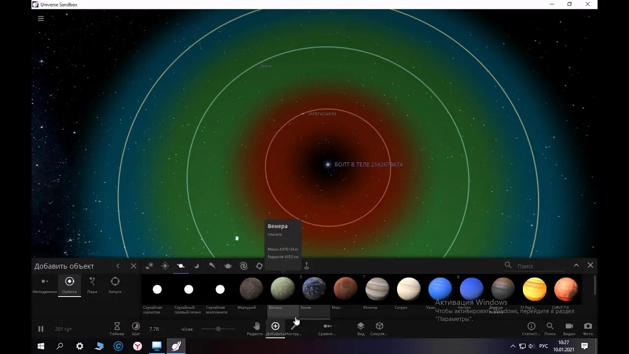Select Неподвижно placement mode
This screenshot has height=354, width=629.
45,285
